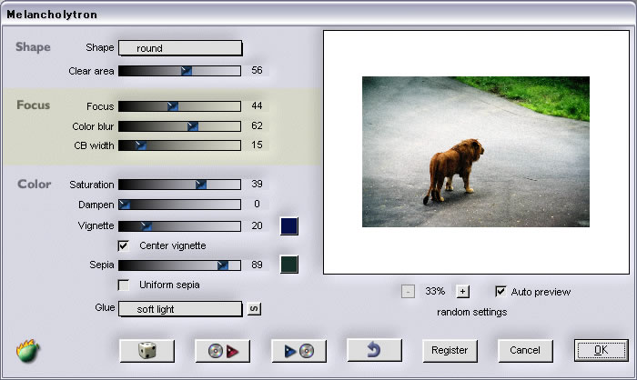Click the Color blur slider track
The width and height of the screenshot is (637, 380).
(179, 126)
